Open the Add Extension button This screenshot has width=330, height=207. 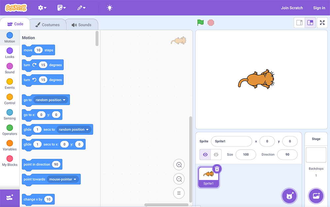(x=10, y=198)
